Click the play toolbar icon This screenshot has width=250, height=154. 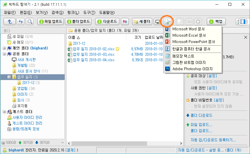coord(198,22)
